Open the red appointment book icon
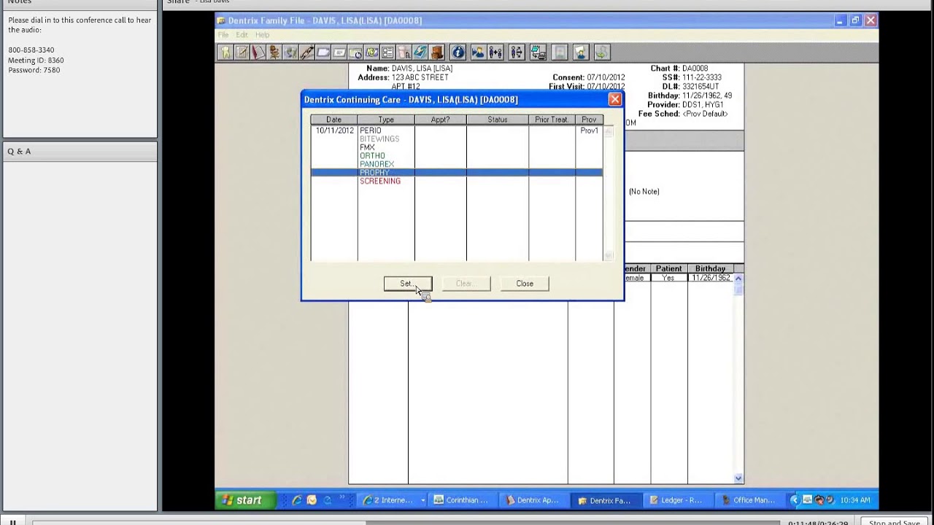The height and width of the screenshot is (525, 934). click(258, 52)
